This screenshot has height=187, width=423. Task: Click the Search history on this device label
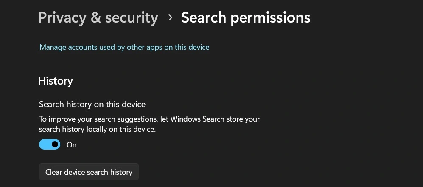(92, 104)
